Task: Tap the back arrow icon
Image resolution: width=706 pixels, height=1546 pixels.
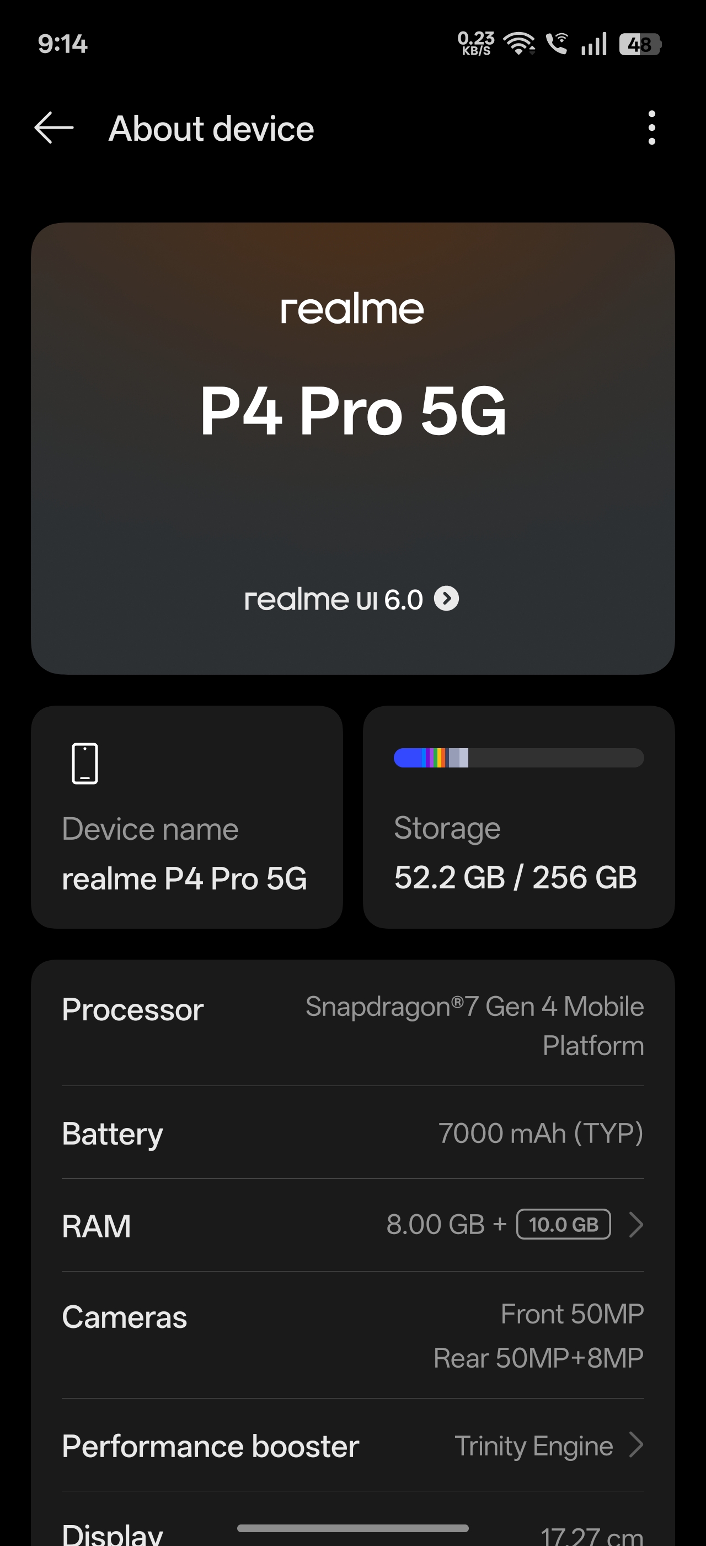Action: coord(54,128)
